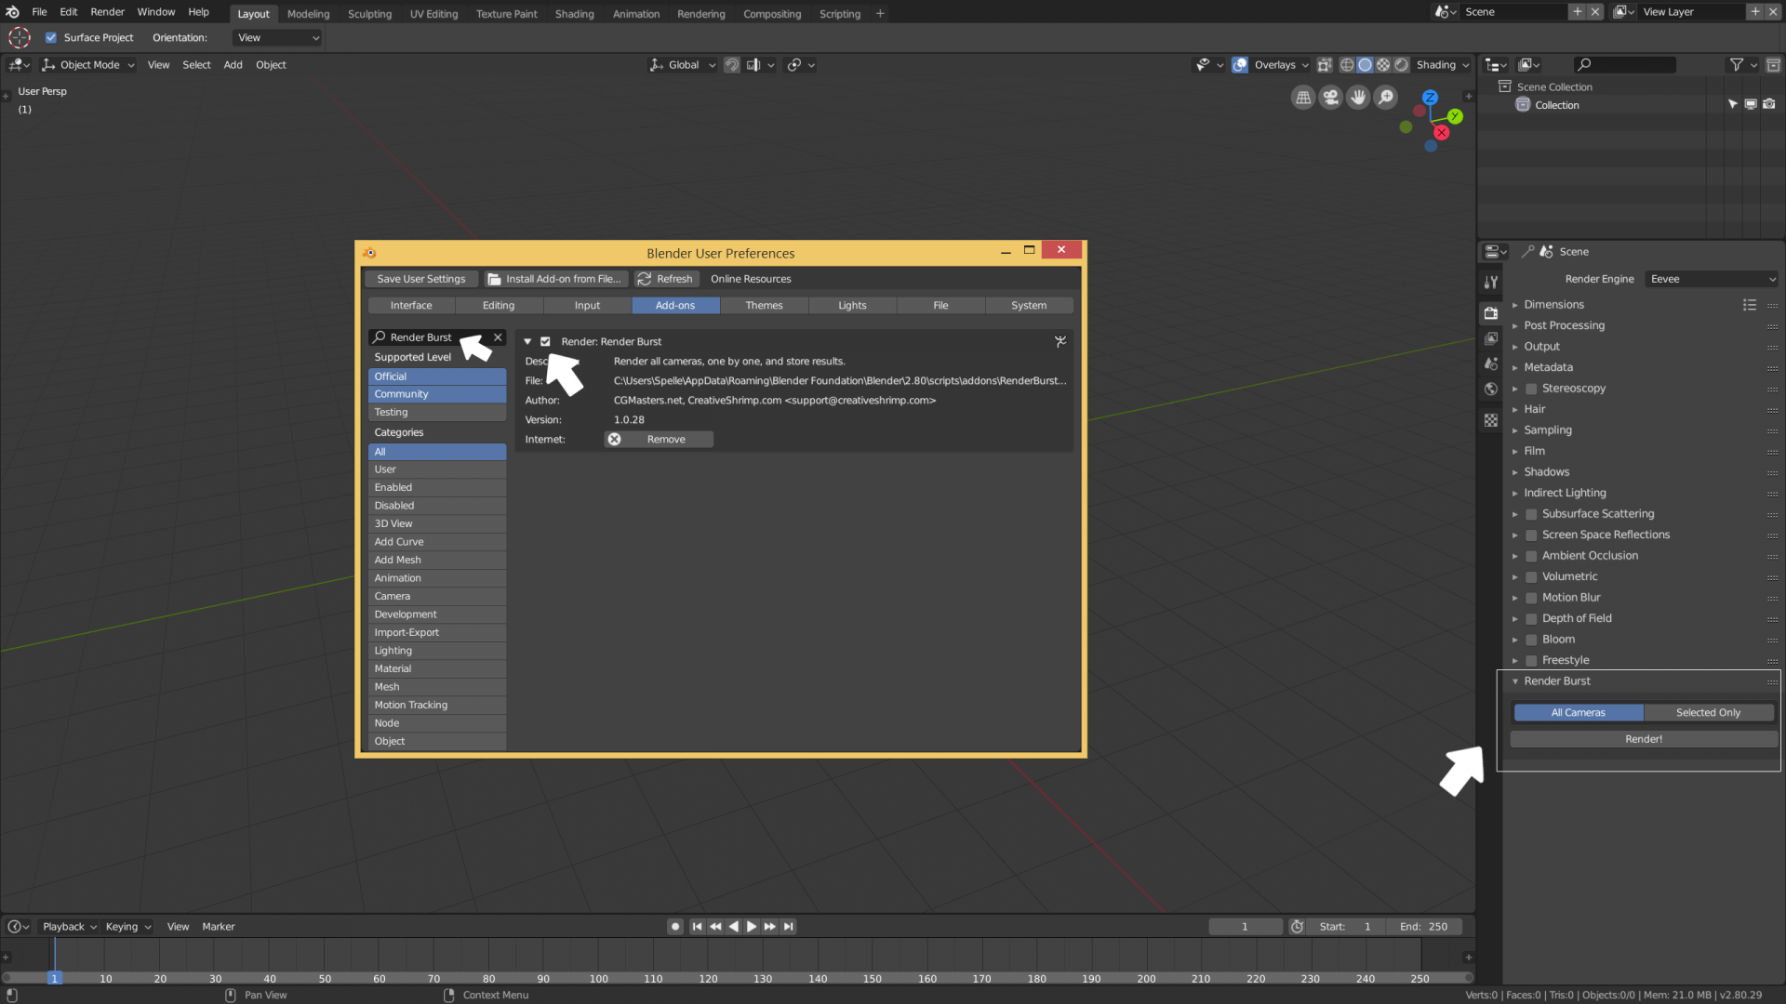Toggle the Render Burst addon enable checkbox

point(545,341)
